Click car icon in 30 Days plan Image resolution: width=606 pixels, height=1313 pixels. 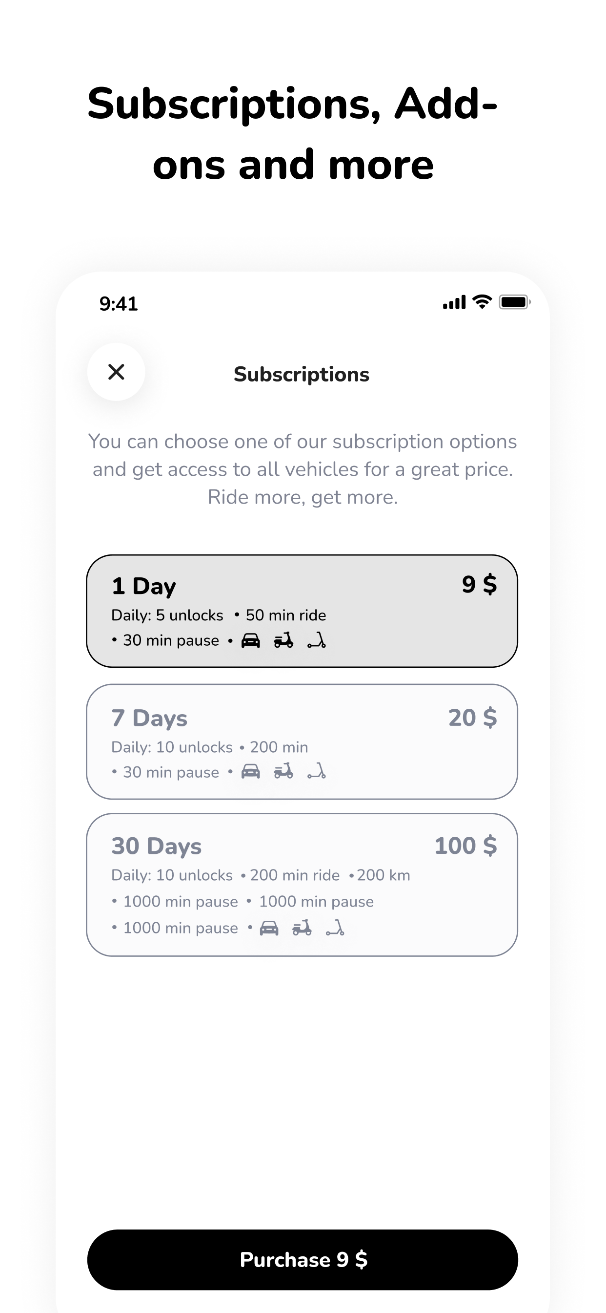[269, 928]
